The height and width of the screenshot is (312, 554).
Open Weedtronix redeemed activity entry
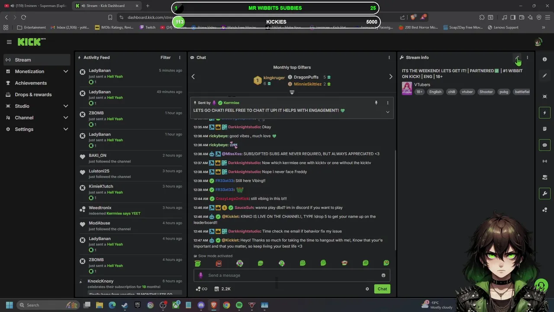131,211
